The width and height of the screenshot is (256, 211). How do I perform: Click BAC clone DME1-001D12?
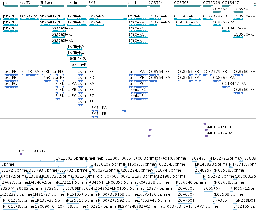click(32, 151)
